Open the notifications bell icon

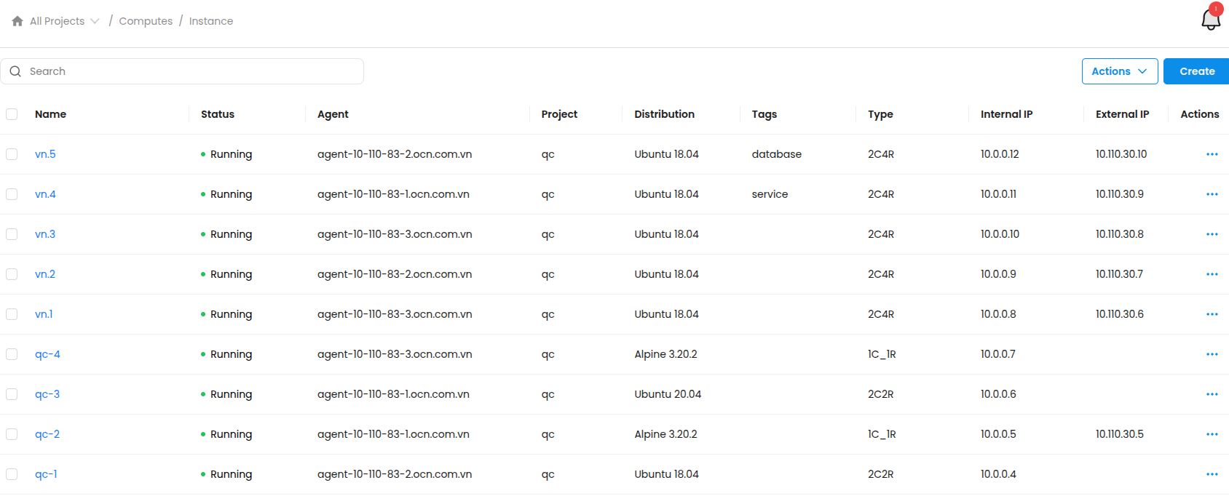tap(1210, 20)
